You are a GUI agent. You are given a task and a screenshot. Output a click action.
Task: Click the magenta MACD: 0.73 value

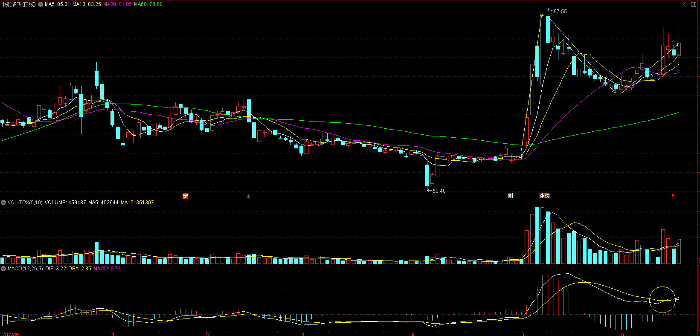click(x=107, y=269)
